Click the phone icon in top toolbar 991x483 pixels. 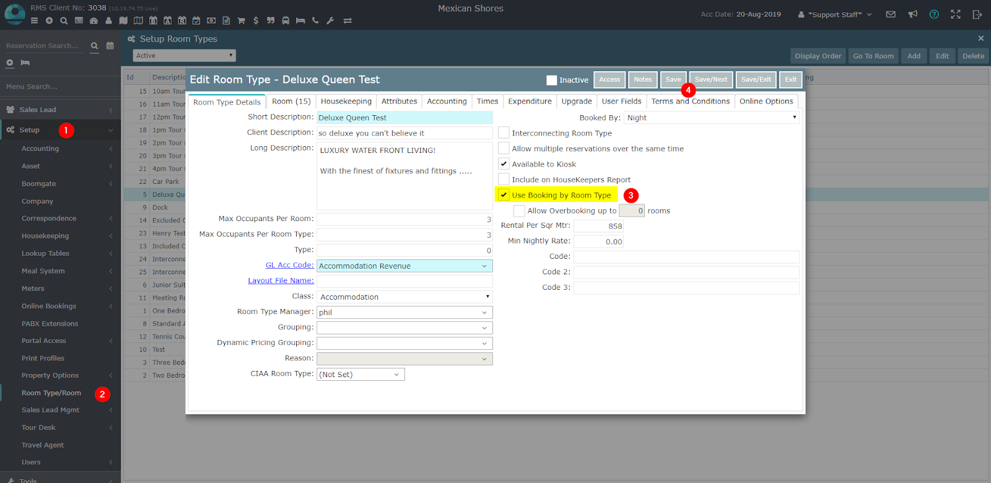pyautogui.click(x=315, y=20)
